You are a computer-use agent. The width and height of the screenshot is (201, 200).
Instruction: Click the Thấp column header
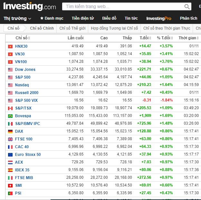coord(127,38)
